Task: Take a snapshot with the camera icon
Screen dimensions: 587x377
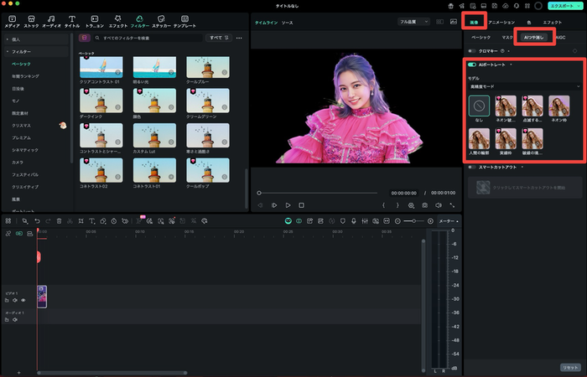Action: [424, 204]
